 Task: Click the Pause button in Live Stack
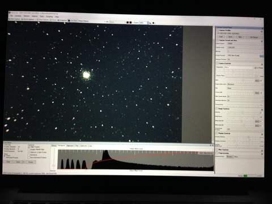pyautogui.click(x=31, y=162)
